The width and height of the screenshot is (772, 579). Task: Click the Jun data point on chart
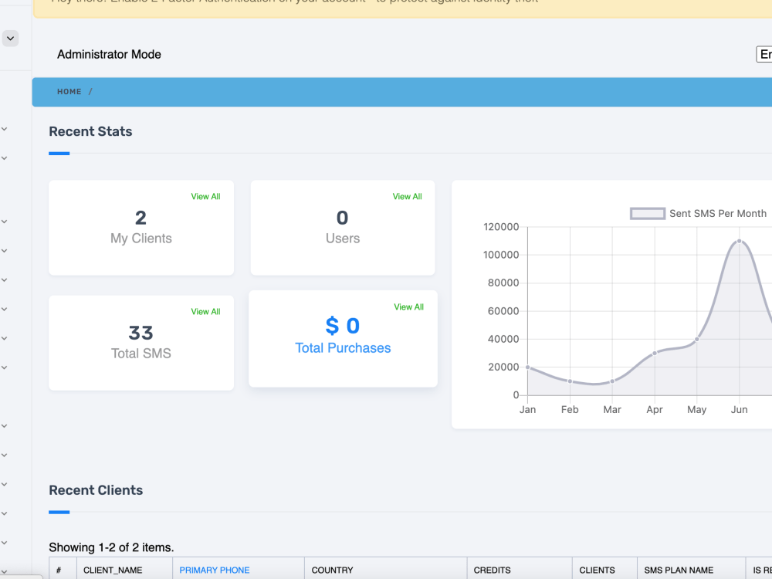(739, 241)
